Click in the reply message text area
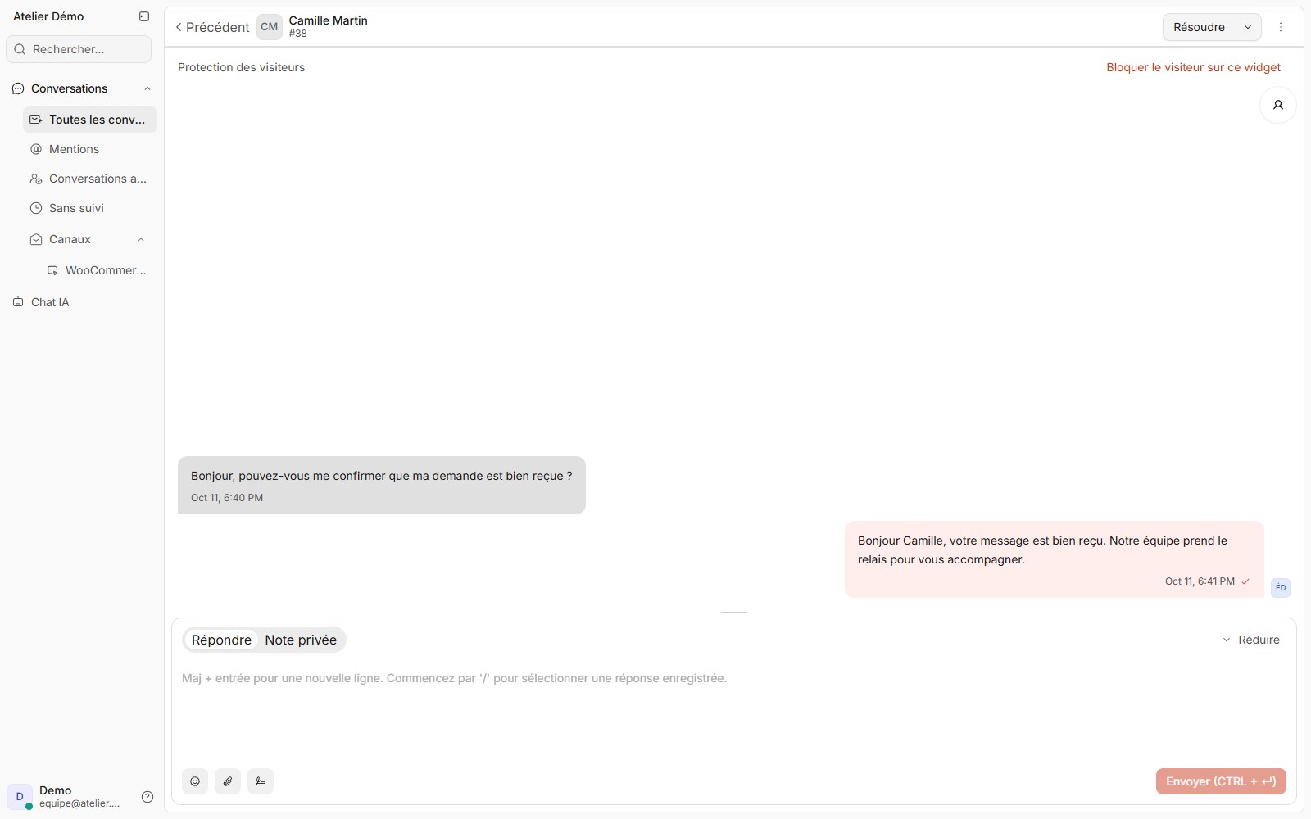 [734, 713]
